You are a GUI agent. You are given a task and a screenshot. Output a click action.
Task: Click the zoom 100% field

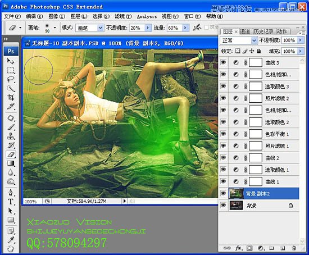[x=33, y=201]
